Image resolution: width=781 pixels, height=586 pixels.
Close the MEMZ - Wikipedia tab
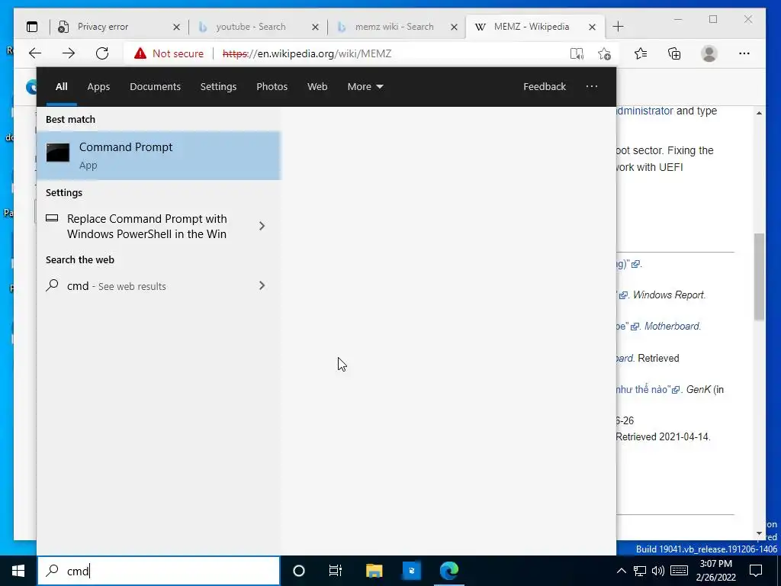coord(592,27)
